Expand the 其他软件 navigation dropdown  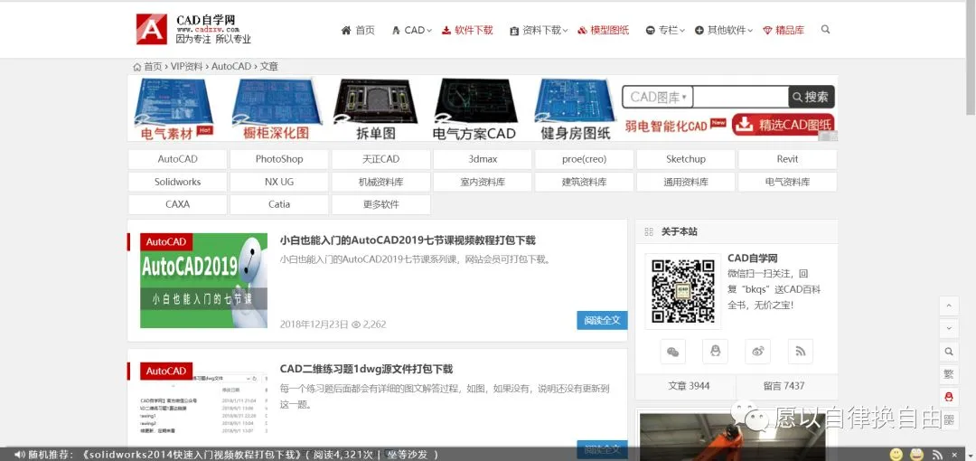coord(724,30)
